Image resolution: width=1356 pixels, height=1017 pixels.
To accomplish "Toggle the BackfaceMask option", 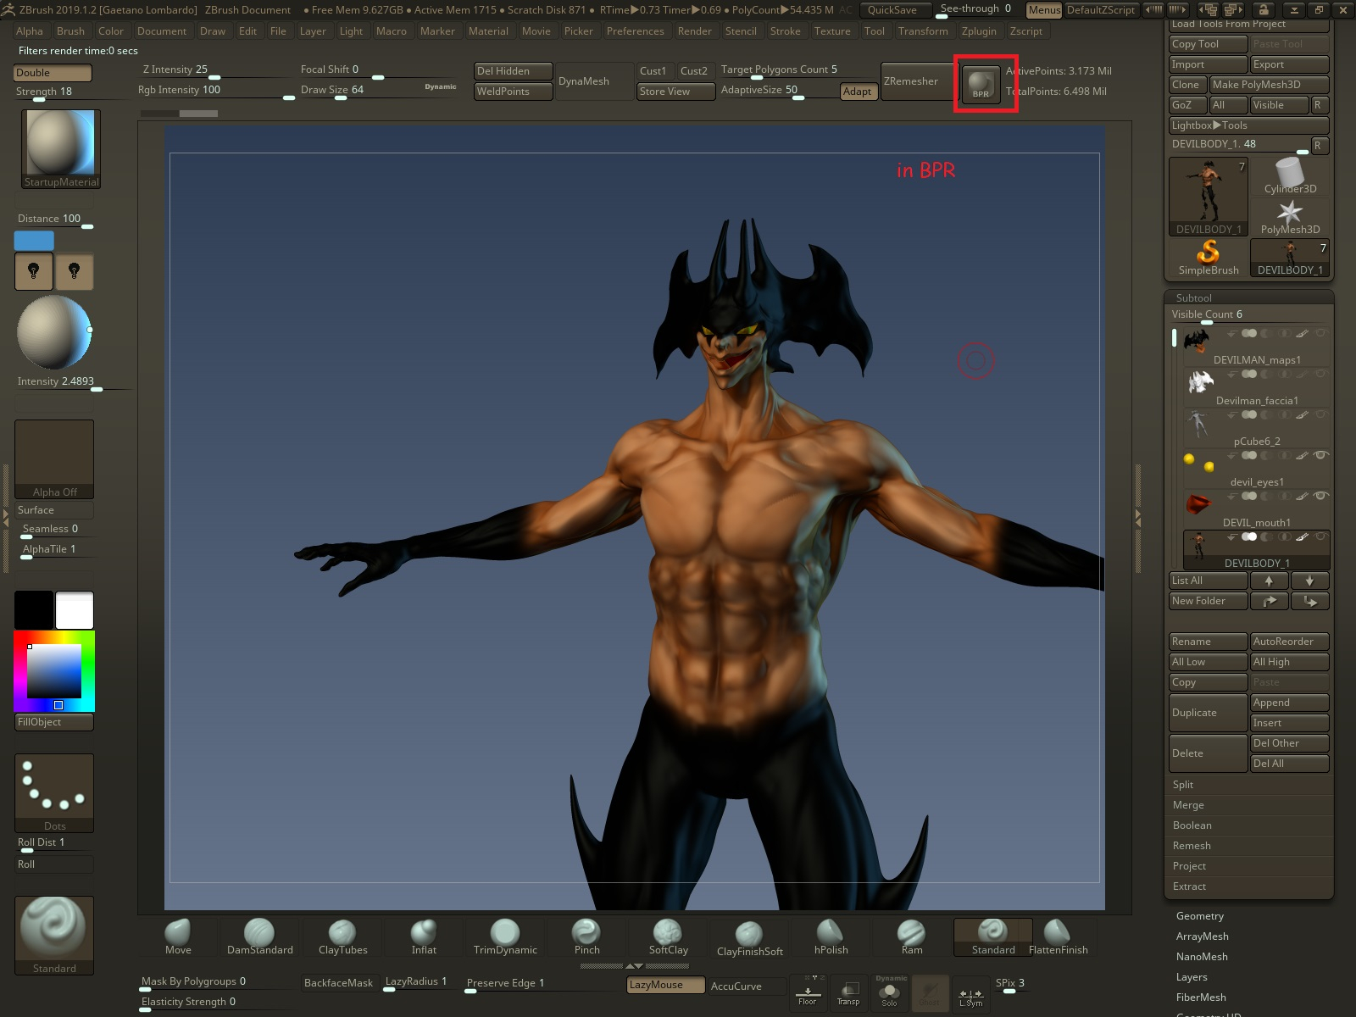I will [x=338, y=983].
